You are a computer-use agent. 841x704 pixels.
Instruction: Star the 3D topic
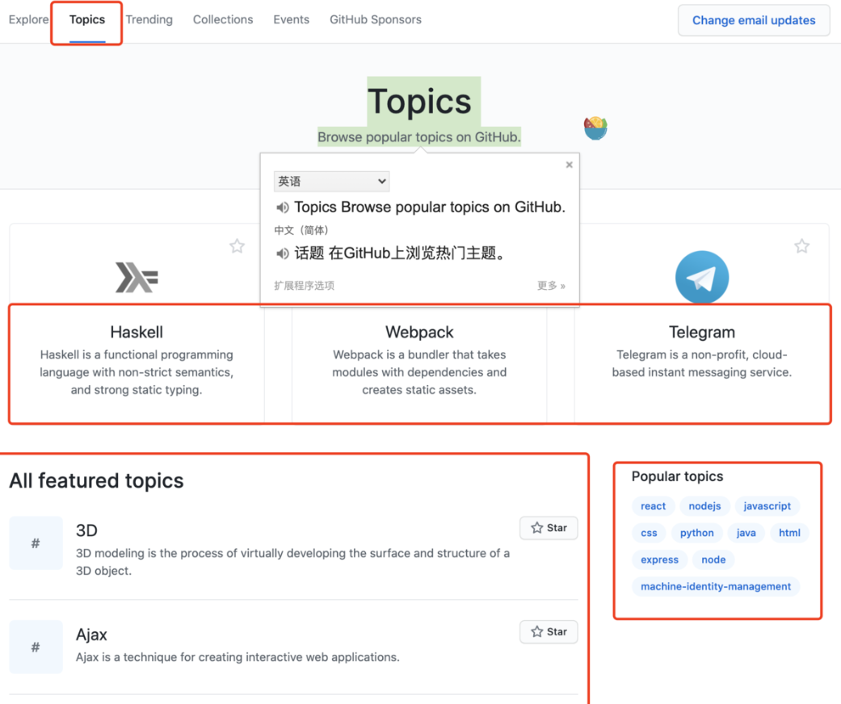click(x=549, y=528)
